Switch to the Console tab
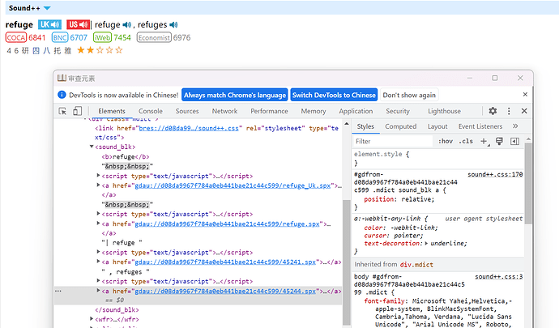The width and height of the screenshot is (559, 328). point(151,111)
